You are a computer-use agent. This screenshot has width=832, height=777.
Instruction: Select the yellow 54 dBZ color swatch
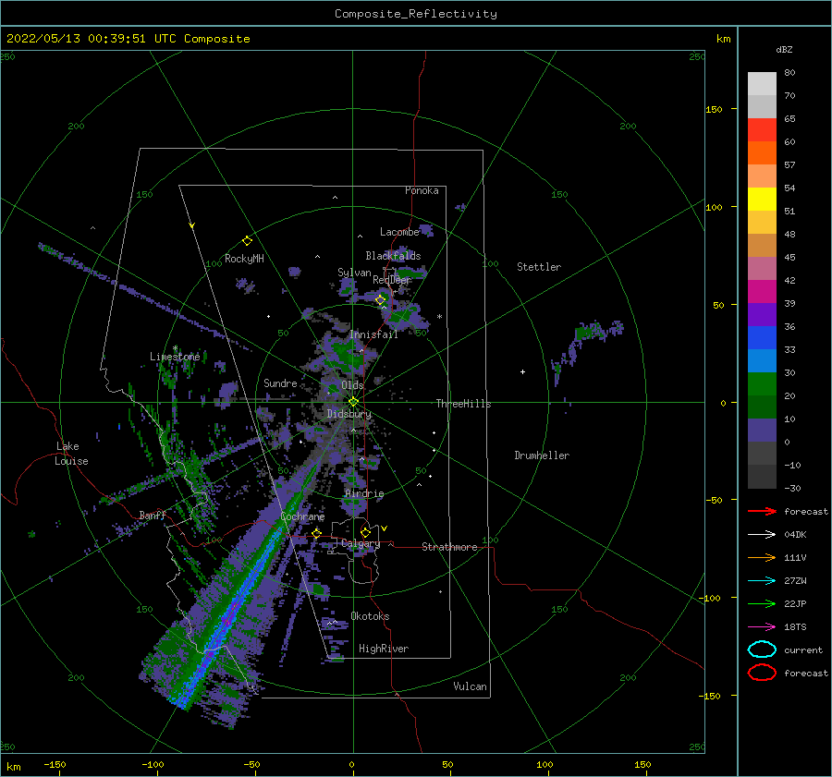coord(762,199)
